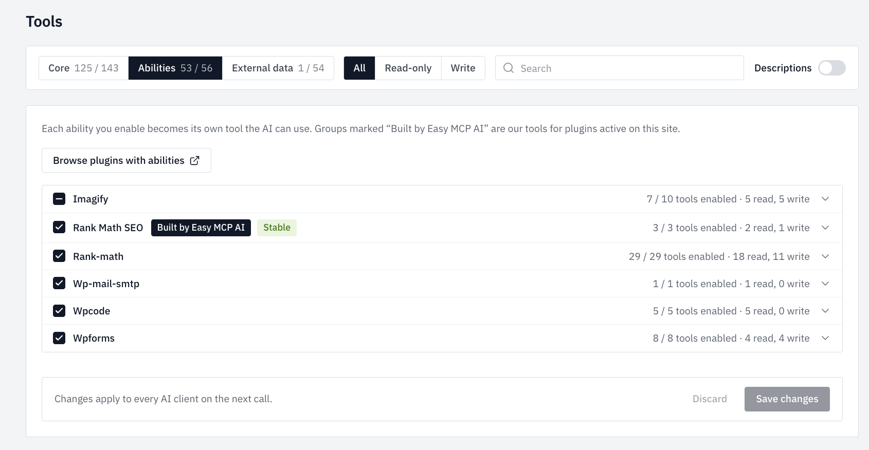Expand the Rank-math row chevron
Viewport: 869px width, 450px height.
pyautogui.click(x=825, y=256)
